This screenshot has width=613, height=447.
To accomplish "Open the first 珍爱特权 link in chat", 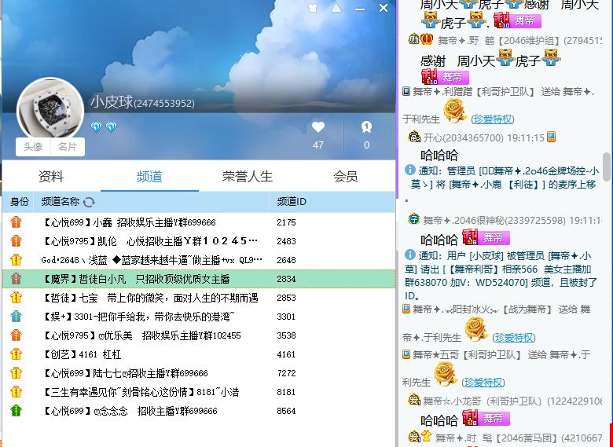I will (493, 119).
